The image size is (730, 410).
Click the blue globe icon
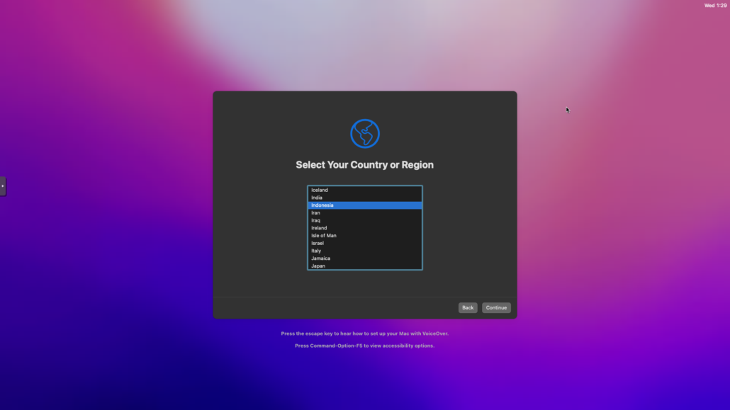pyautogui.click(x=364, y=134)
